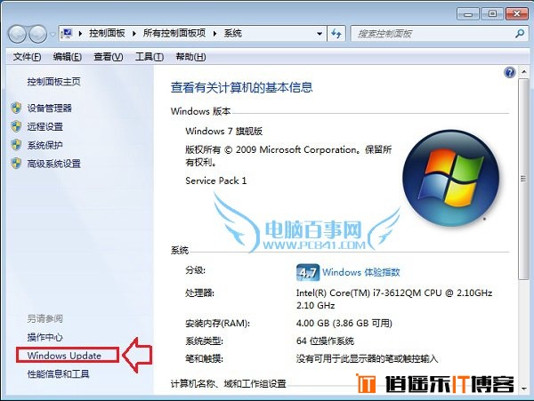534x401 pixels.
Task: Click the shield icon next to 设备管理器
Action: pos(16,108)
